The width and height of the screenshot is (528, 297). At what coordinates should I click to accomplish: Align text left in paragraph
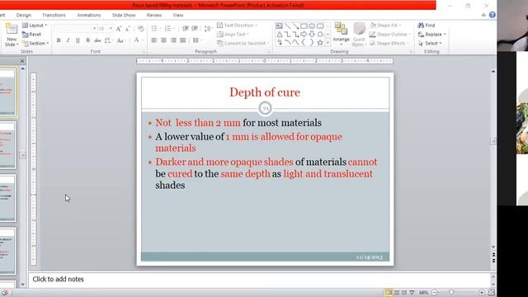point(154,40)
